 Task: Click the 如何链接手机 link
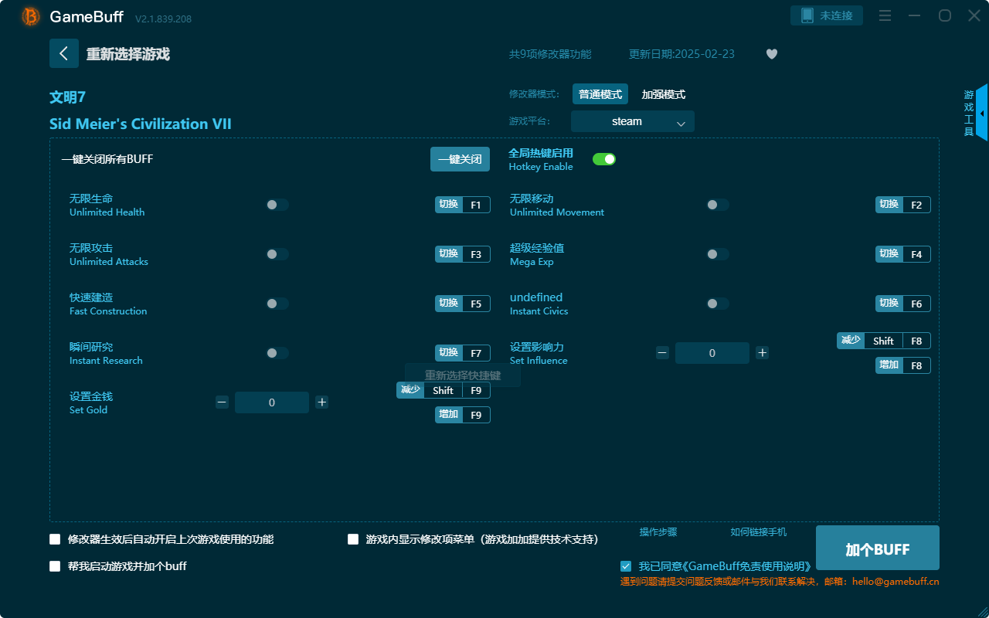758,531
